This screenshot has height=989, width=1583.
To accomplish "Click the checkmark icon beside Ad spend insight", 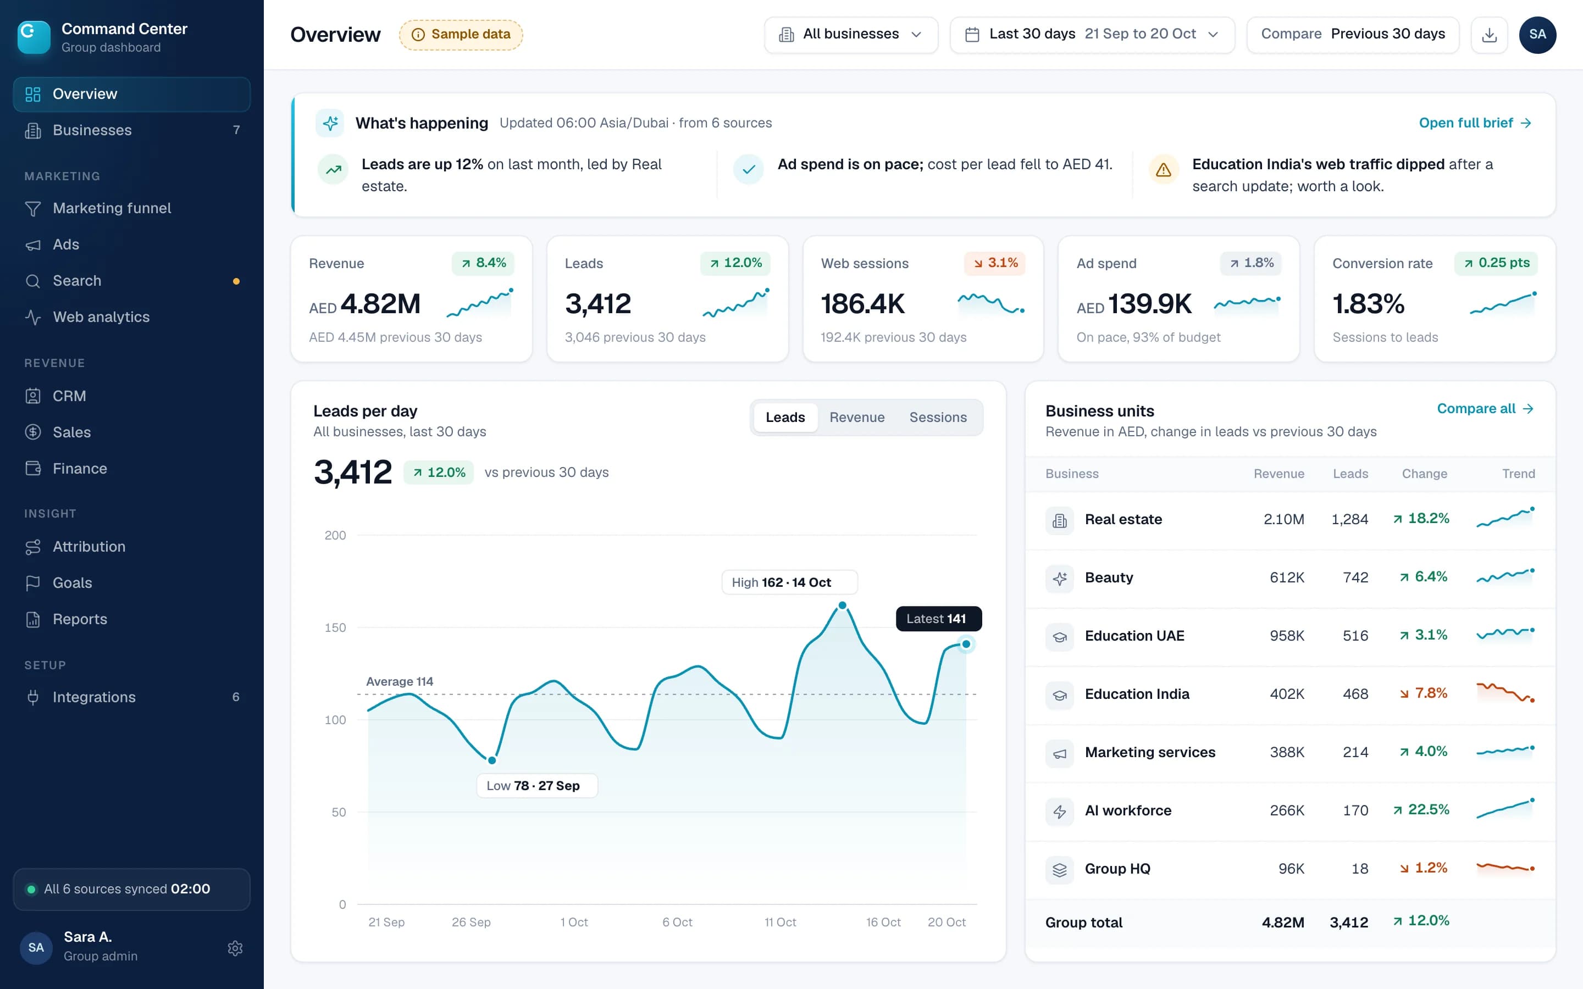I will click(x=748, y=170).
